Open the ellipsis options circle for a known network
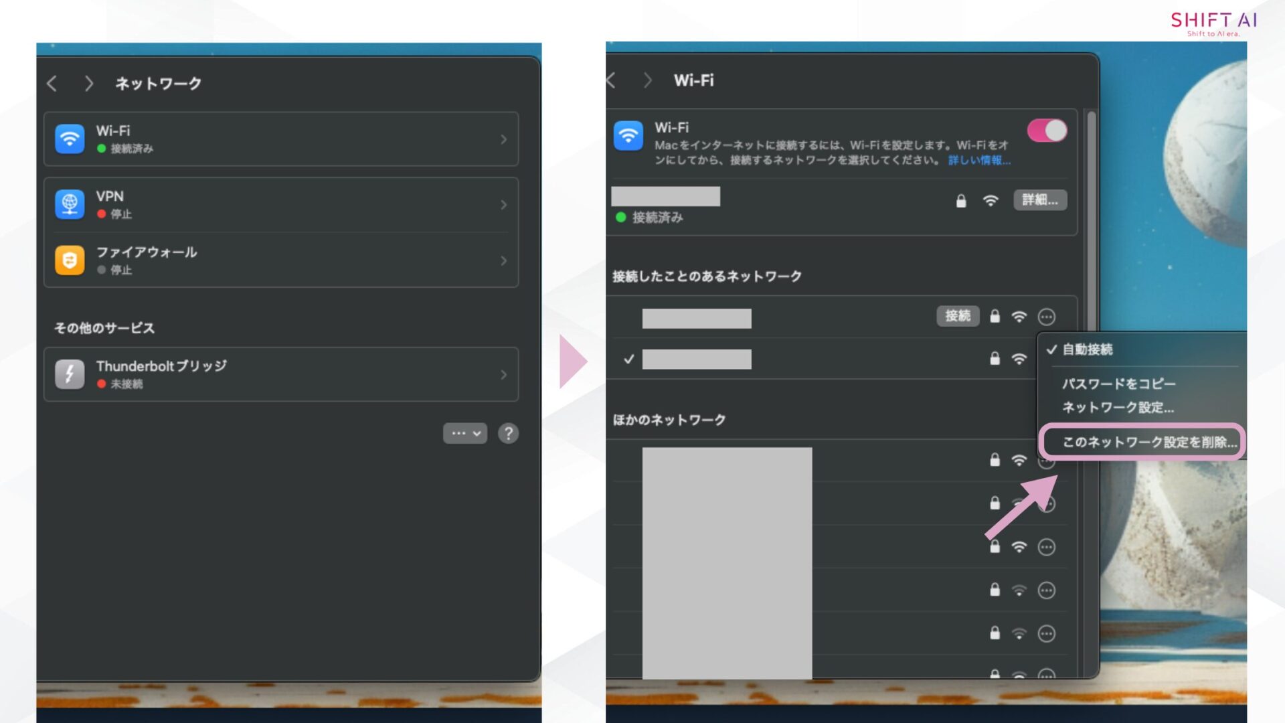1285x723 pixels. coord(1045,316)
